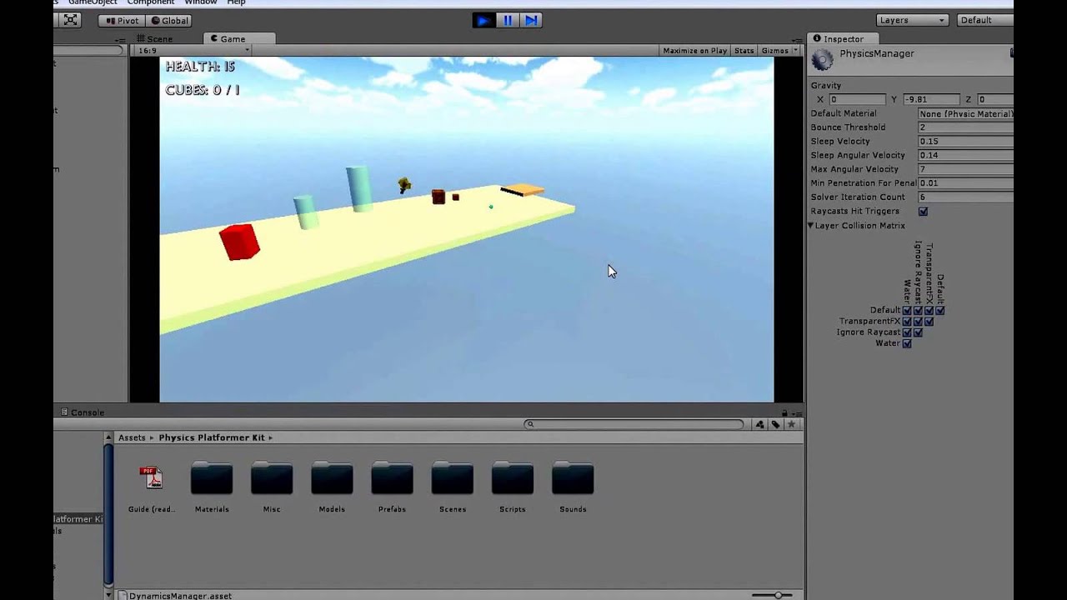Open the Default layout dropdown
The image size is (1067, 600).
pos(984,20)
